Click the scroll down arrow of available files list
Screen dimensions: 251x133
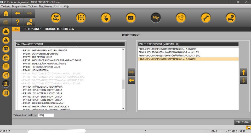coord(123,108)
